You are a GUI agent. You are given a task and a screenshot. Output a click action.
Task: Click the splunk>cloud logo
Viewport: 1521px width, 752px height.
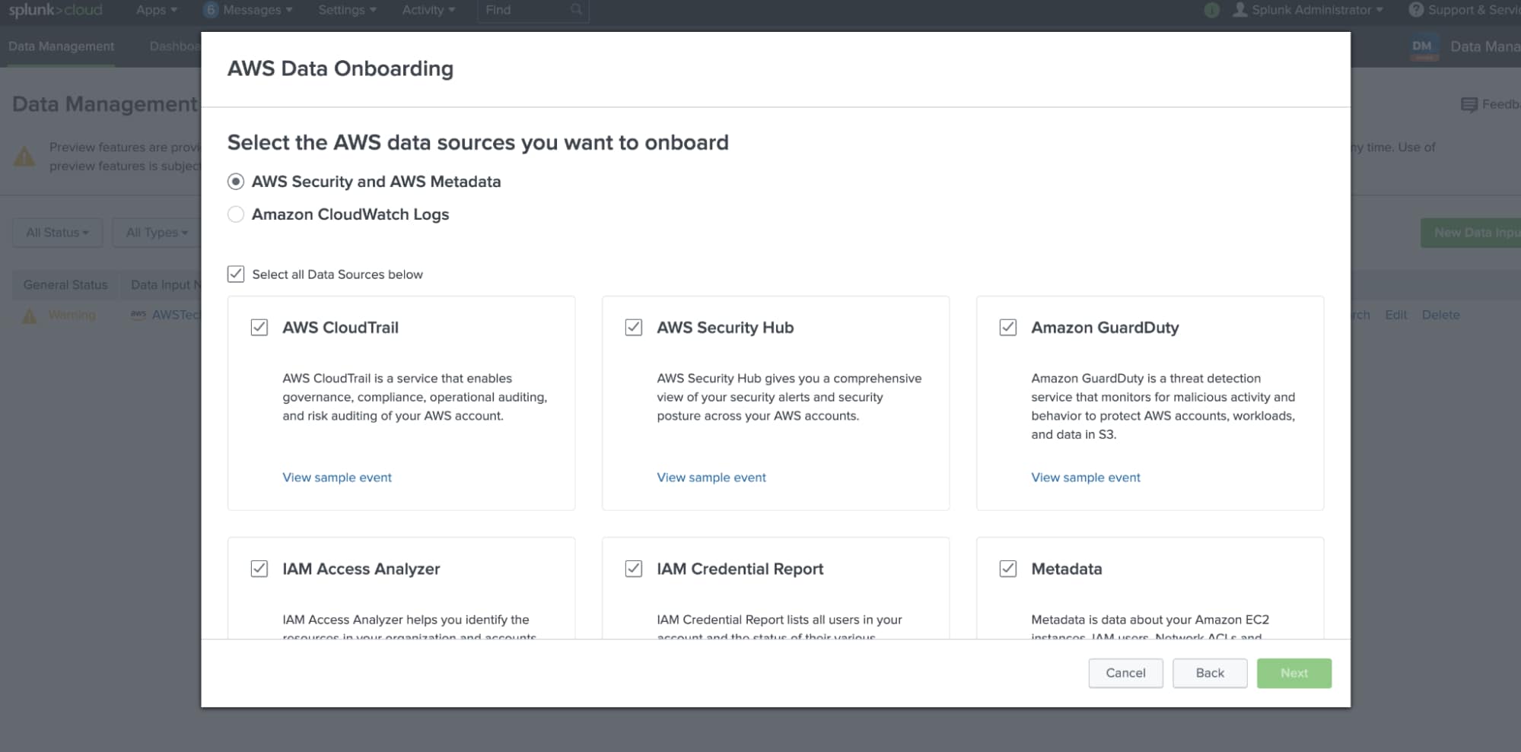(x=56, y=10)
